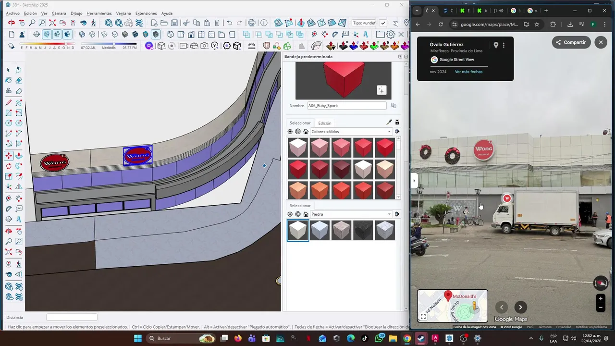Click the Add Location pin icon
Image resolution: width=615 pixels, height=346 pixels.
point(406,23)
